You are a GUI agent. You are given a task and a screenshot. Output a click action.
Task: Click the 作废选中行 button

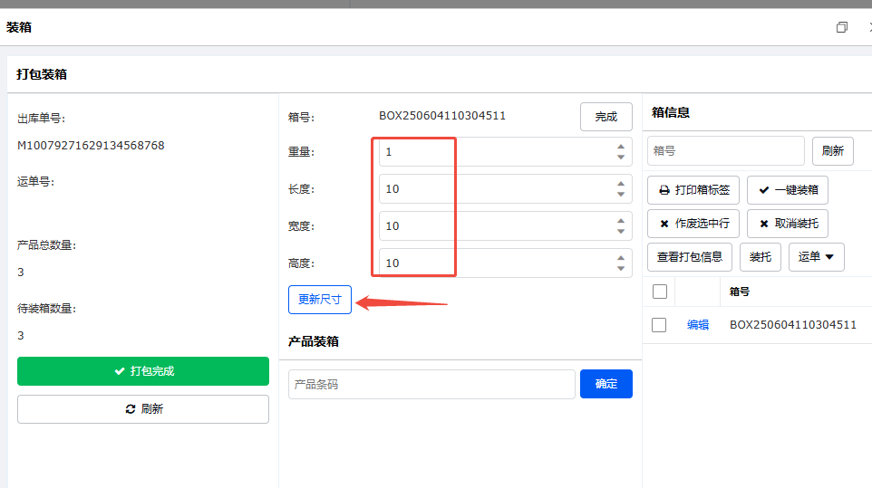pyautogui.click(x=693, y=224)
